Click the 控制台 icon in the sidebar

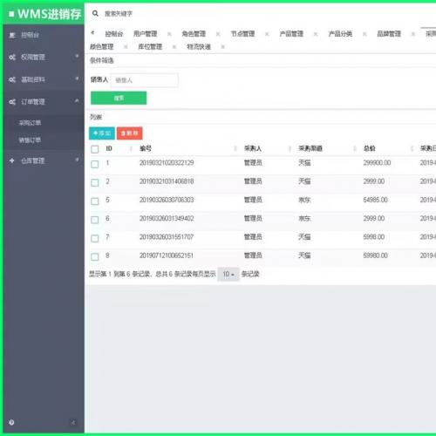(12, 35)
